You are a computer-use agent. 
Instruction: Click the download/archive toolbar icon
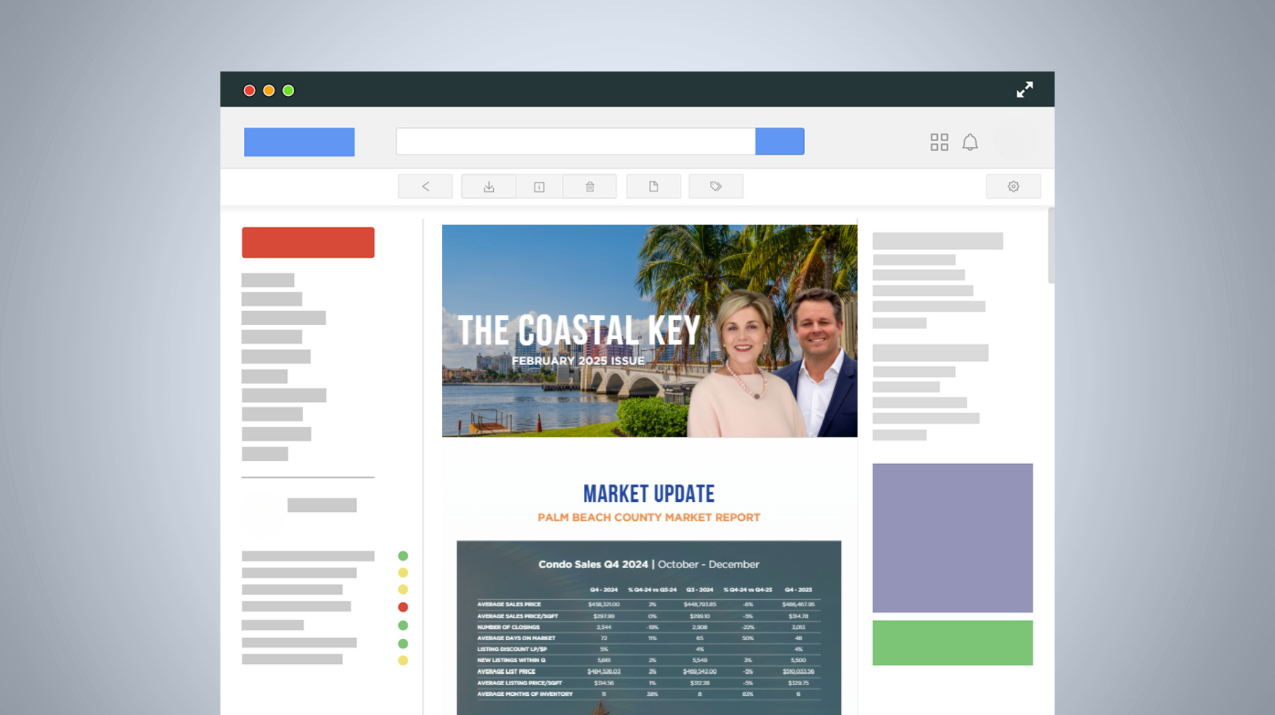point(488,187)
